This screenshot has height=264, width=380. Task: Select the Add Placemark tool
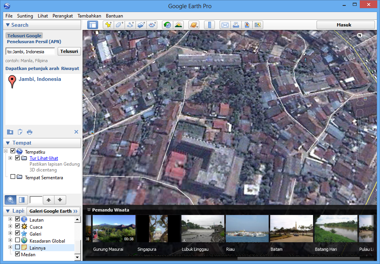coord(108,24)
